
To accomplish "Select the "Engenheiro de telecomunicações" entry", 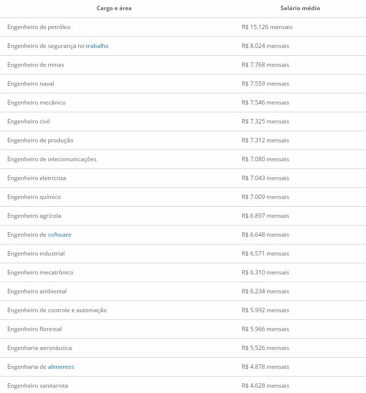I will (x=52, y=159).
